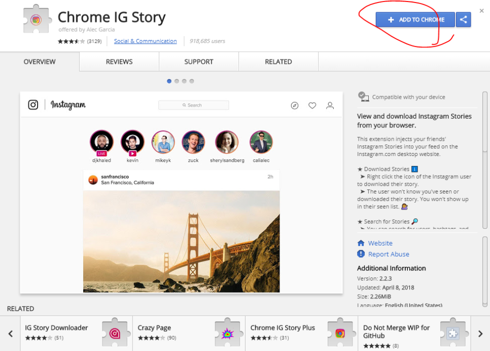Show previous related extensions with left arrow
The height and width of the screenshot is (351, 490).
pos(10,334)
